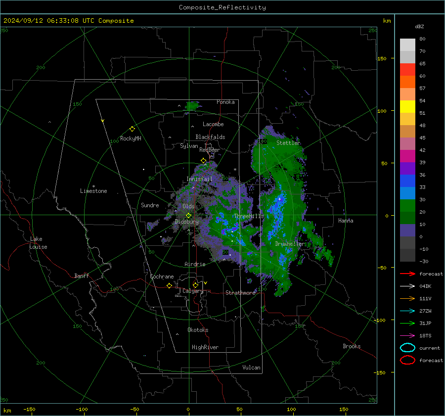Viewport: 445px width, 416px height.
Task: Click the Lacombe city label
Action: pyautogui.click(x=213, y=124)
